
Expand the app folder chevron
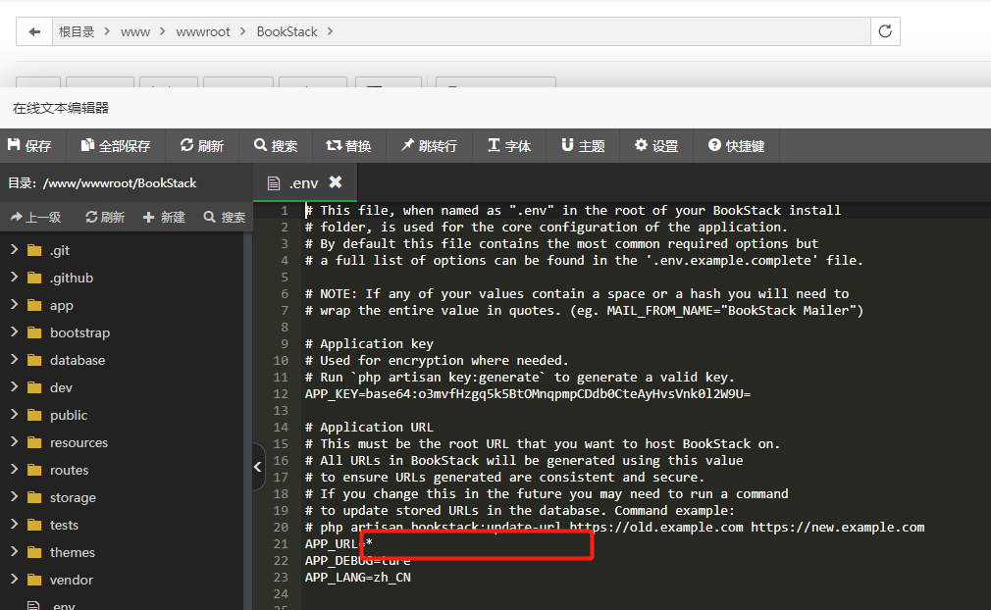click(x=14, y=305)
